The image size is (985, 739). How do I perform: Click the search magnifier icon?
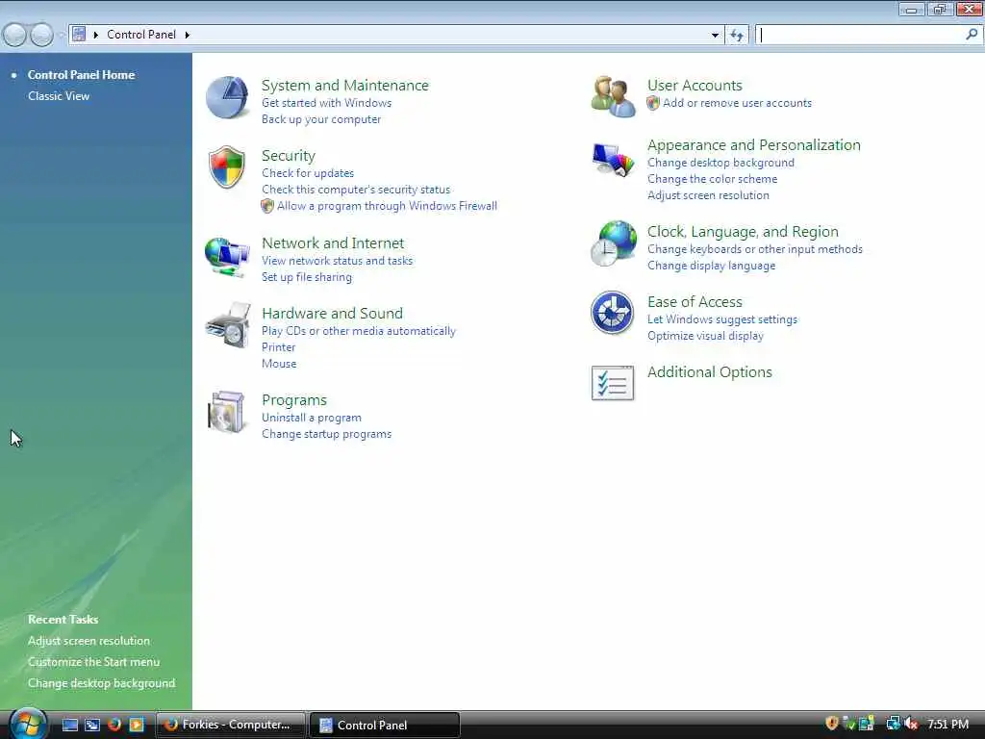coord(972,35)
